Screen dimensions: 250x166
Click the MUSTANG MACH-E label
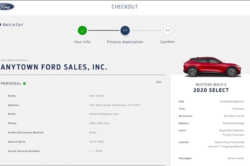tap(211, 85)
